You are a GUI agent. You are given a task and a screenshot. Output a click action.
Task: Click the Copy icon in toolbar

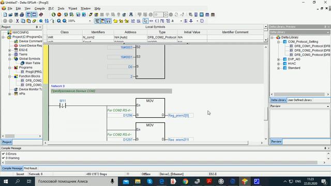pyautogui.click(x=23, y=21)
